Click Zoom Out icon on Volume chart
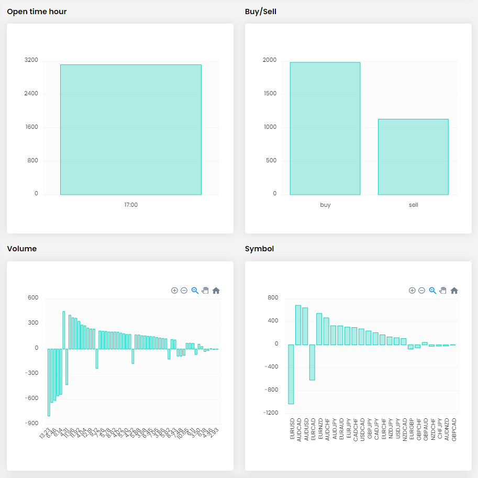The height and width of the screenshot is (478, 478). (x=184, y=291)
